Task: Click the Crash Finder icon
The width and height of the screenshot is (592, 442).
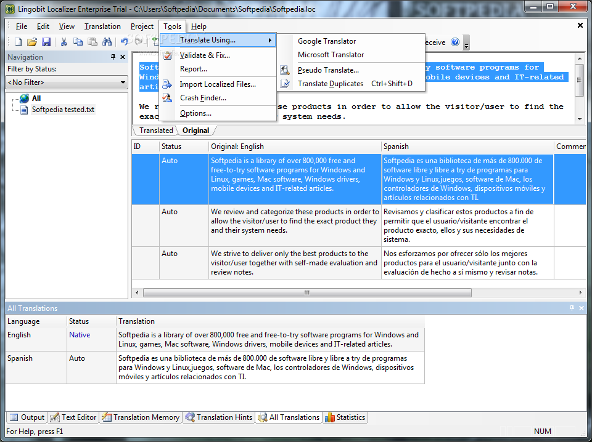Action: 167,98
